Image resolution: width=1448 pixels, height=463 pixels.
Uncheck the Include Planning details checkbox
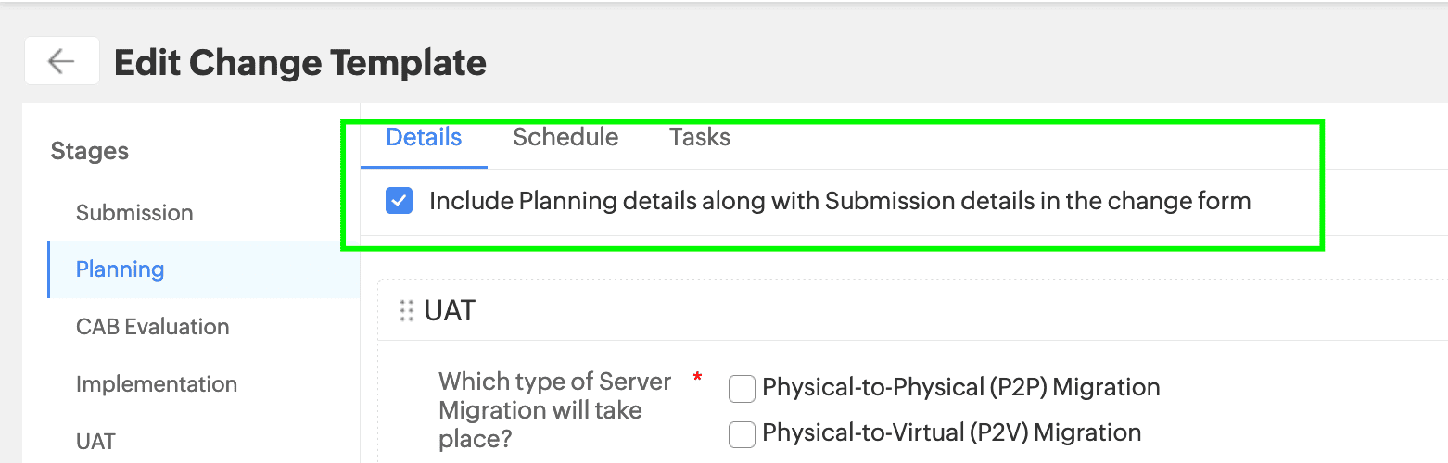399,201
